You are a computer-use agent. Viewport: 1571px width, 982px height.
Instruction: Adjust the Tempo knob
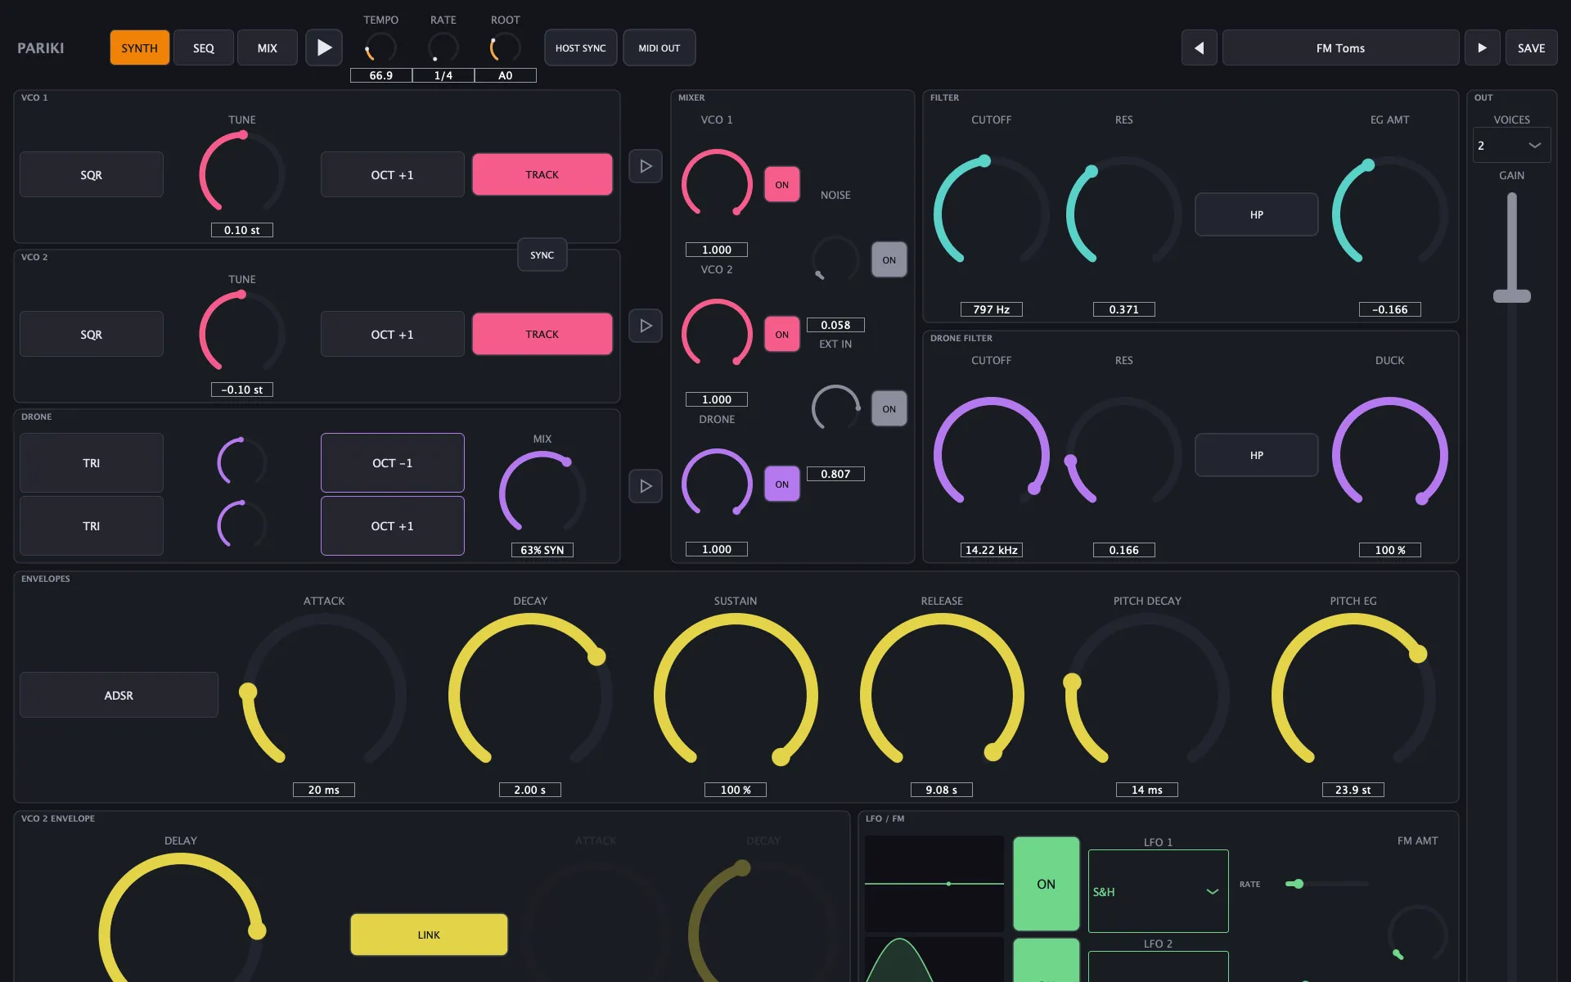tap(380, 47)
